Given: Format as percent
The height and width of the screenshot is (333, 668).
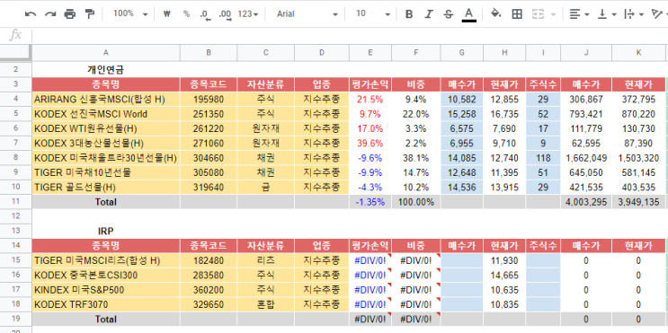Looking at the screenshot, I should [x=186, y=14].
